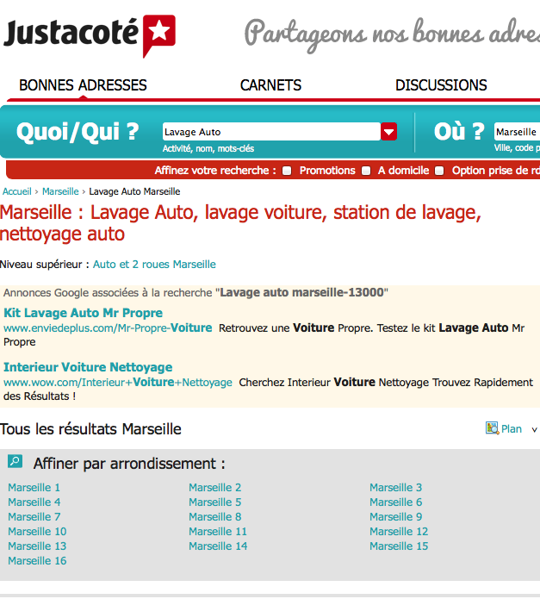The image size is (540, 599).
Task: Click the Accueil breadcrumb link
Action: click(17, 191)
